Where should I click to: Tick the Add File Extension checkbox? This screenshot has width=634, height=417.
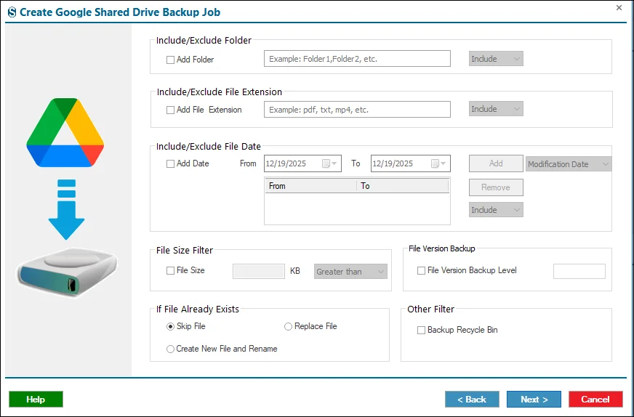(170, 110)
